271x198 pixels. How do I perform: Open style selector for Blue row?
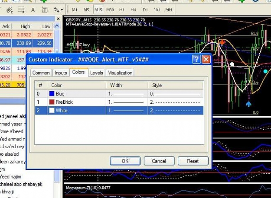coord(176,94)
